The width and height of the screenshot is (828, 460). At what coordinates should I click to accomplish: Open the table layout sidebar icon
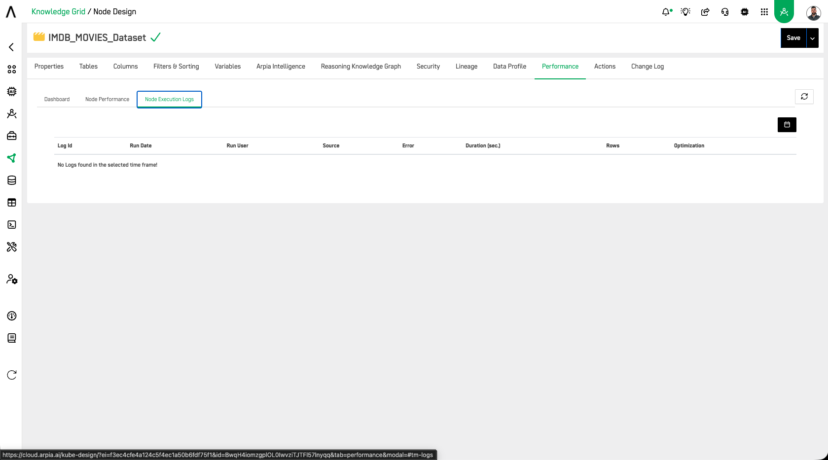pos(12,203)
